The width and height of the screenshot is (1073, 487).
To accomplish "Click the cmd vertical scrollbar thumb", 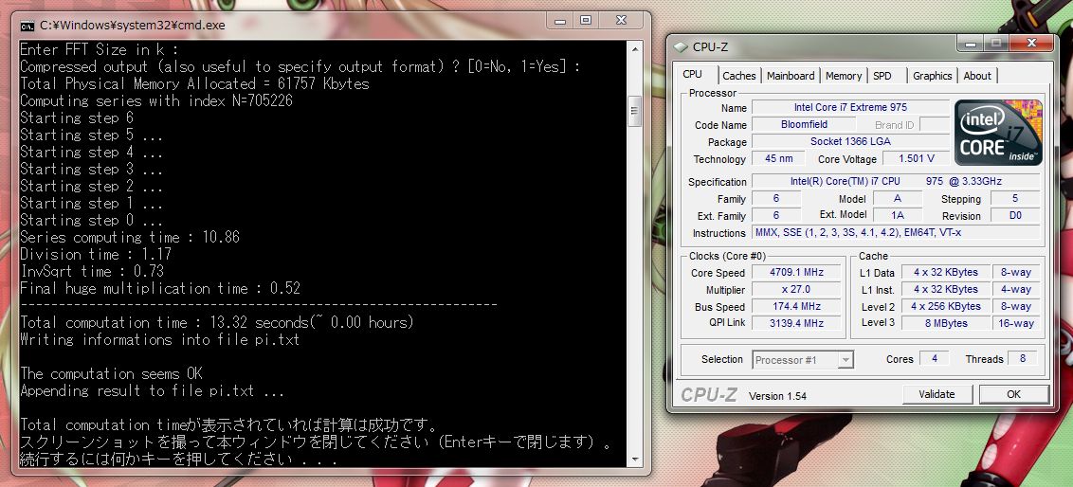I will pyautogui.click(x=634, y=111).
